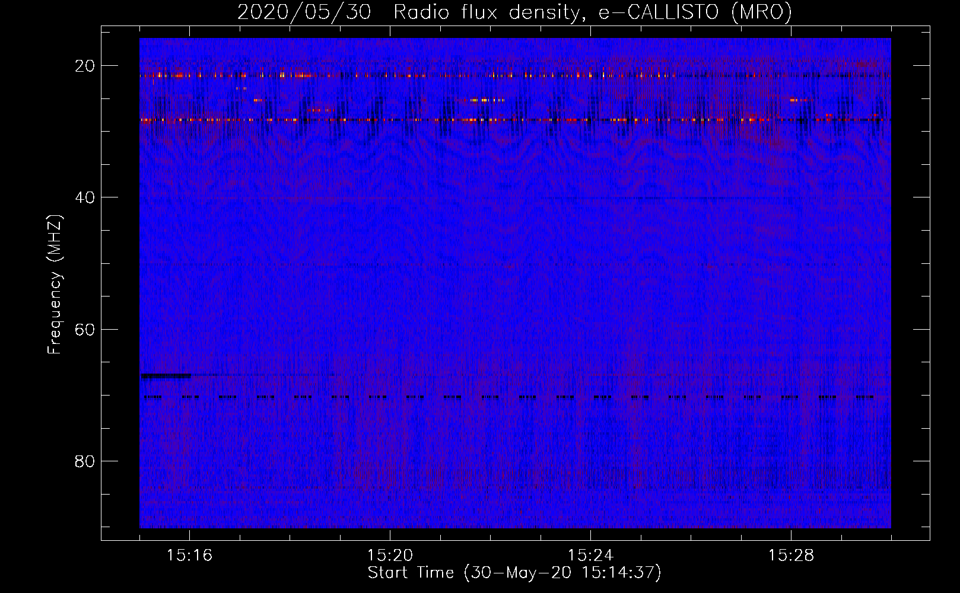
Task: Select the 80 MHz tick label
Action: (x=85, y=461)
